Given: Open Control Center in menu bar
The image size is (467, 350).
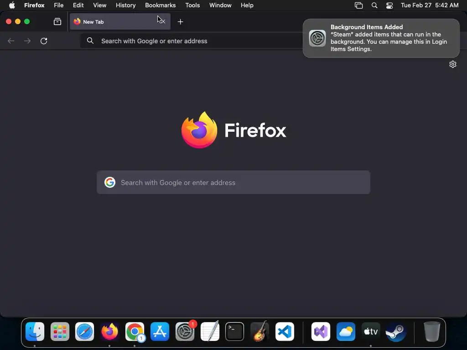Looking at the screenshot, I should pos(389,5).
